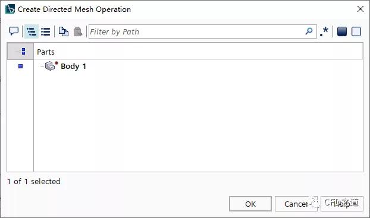
Task: Click the copy selection icon
Action: [64, 31]
